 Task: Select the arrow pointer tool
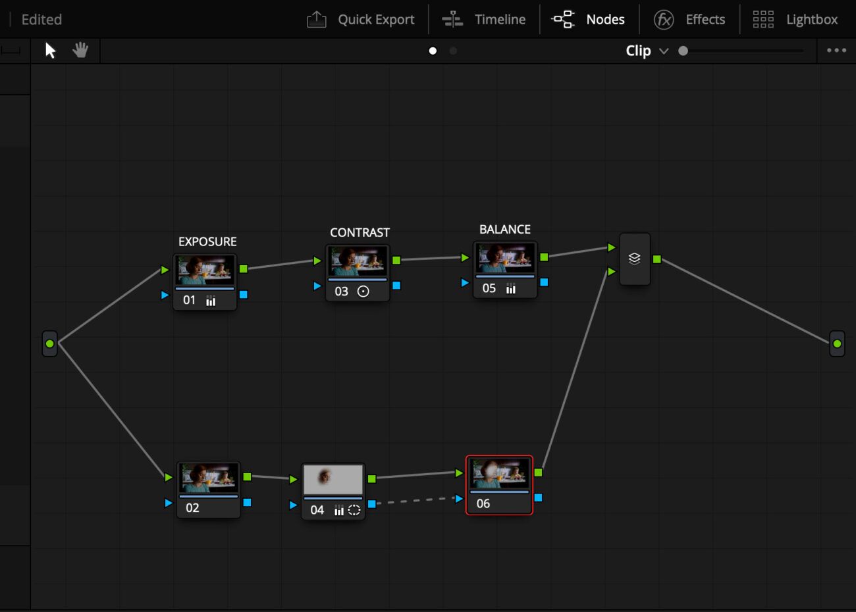point(49,50)
